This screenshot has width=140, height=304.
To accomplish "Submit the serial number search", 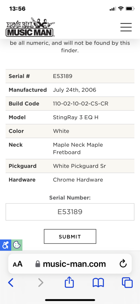I will (70, 236).
